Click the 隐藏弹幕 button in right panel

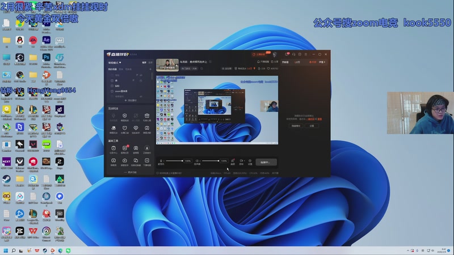pos(296,126)
